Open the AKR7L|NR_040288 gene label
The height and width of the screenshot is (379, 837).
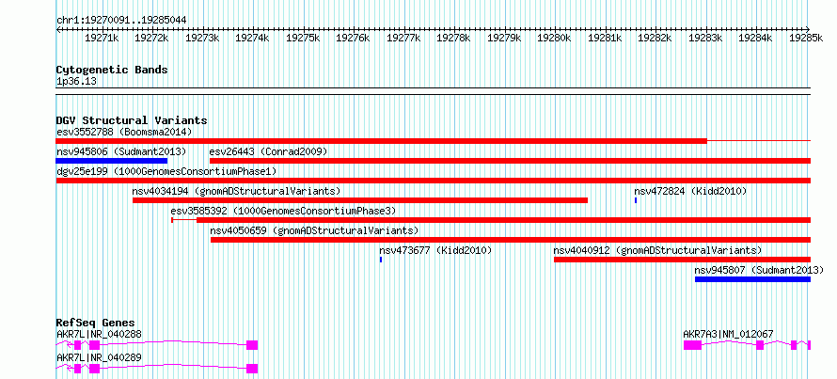coord(99,334)
